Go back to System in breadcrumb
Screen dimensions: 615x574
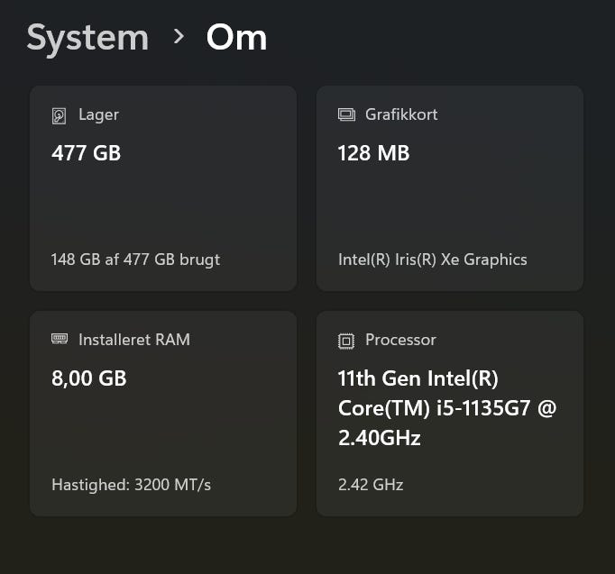87,37
